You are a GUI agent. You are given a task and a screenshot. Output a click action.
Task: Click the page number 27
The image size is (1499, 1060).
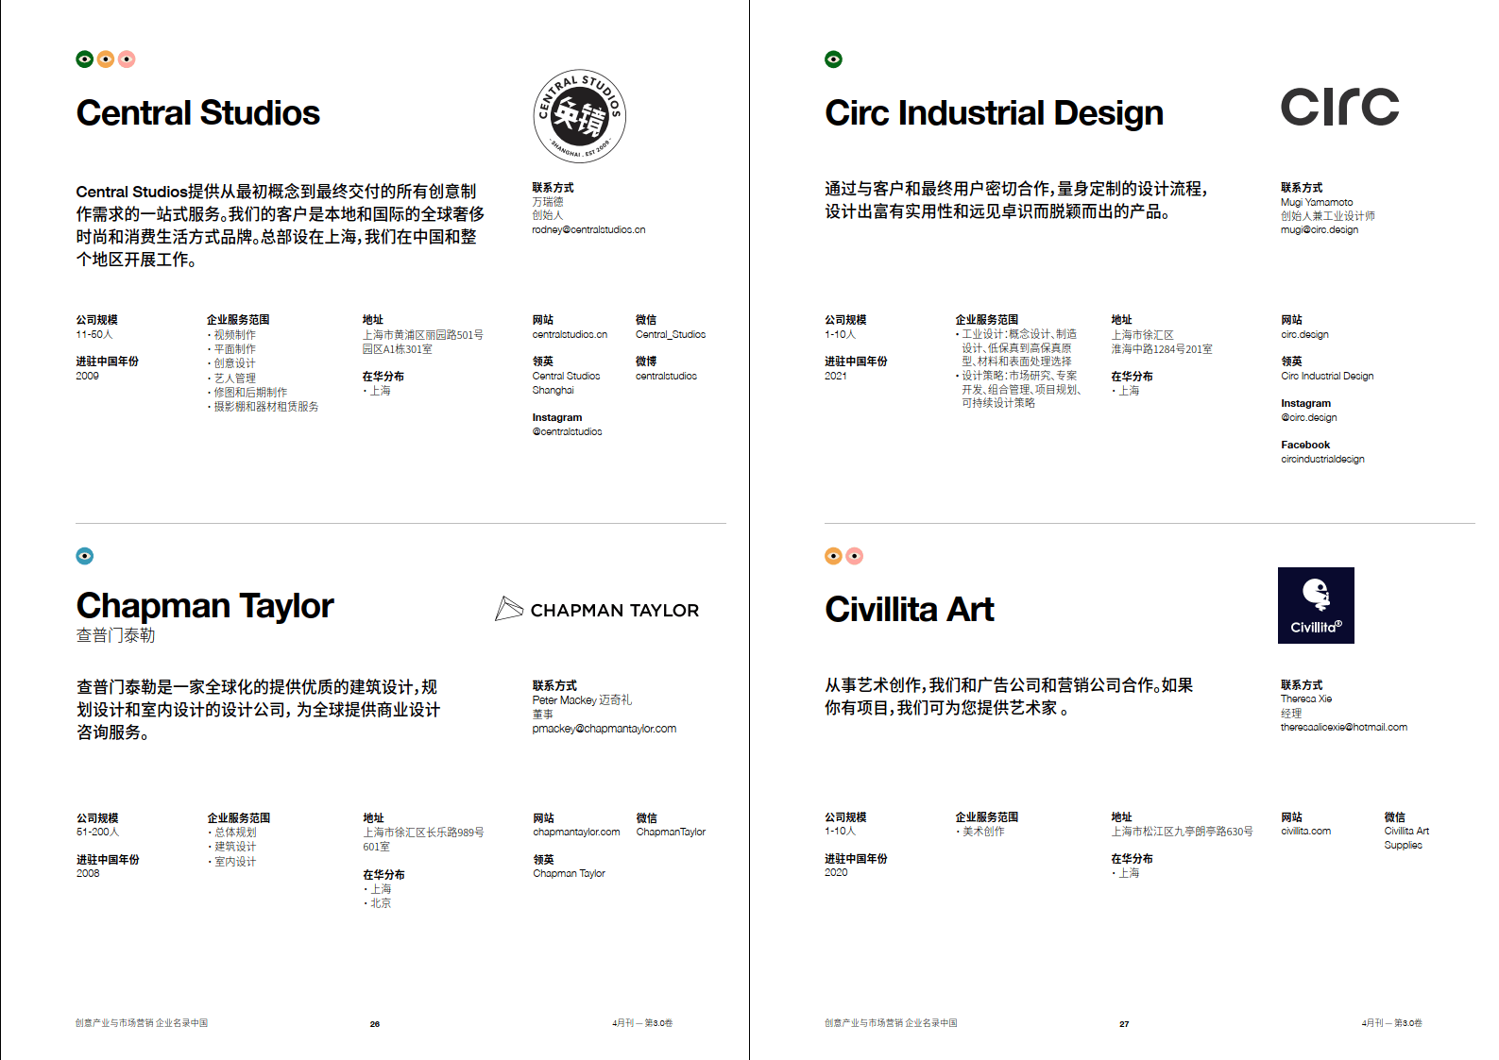pyautogui.click(x=1124, y=1024)
